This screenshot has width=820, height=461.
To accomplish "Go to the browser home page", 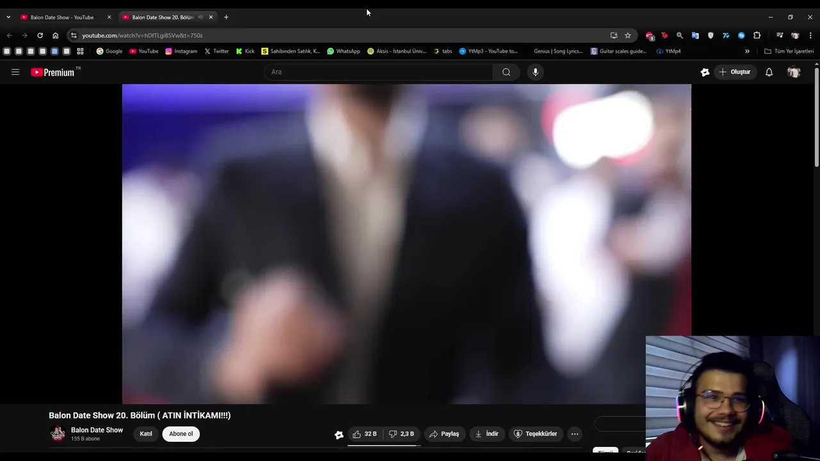I will [55, 35].
